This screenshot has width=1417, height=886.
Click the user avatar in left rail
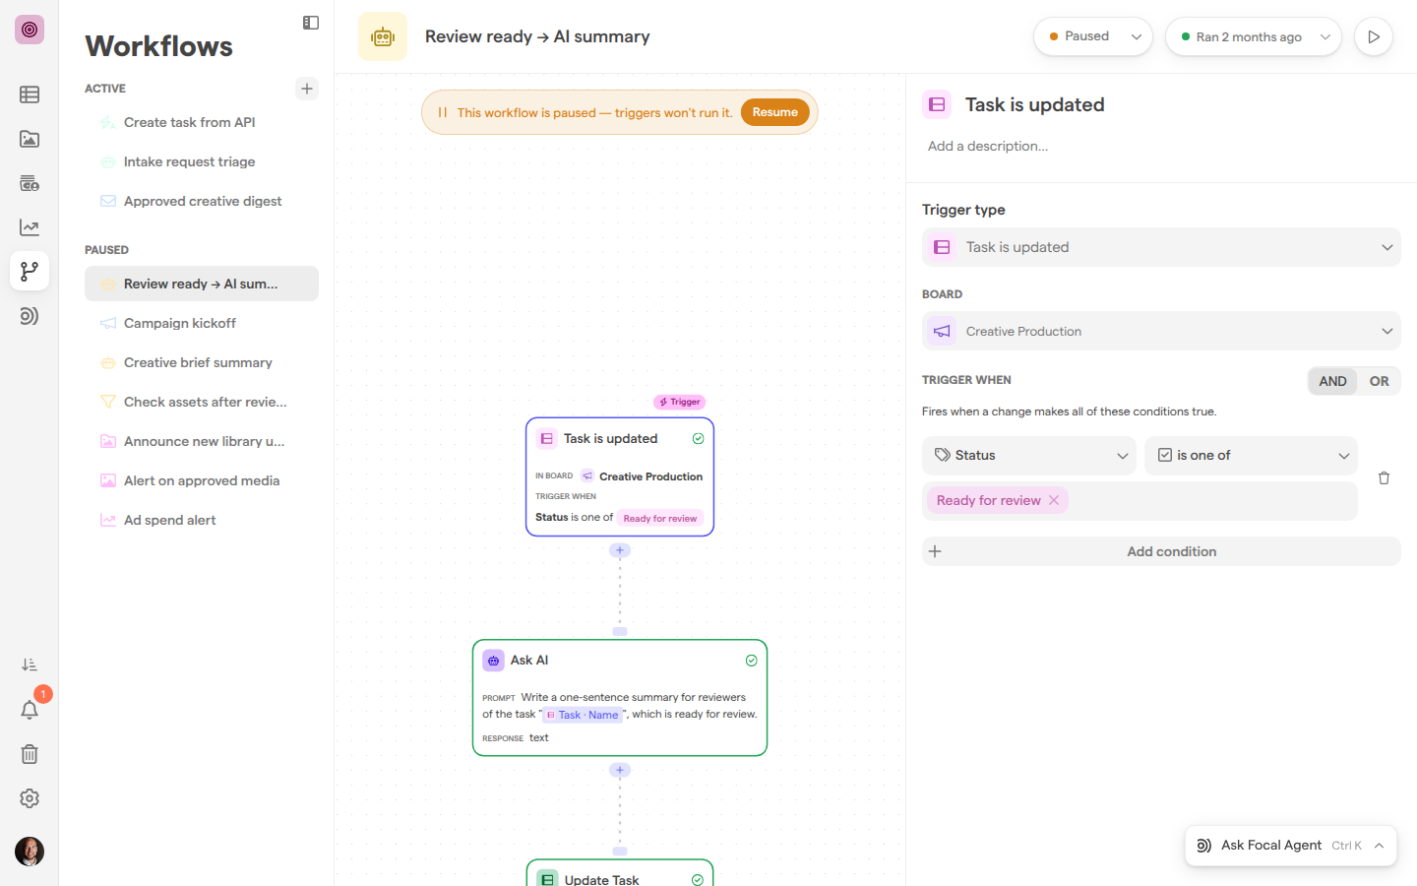point(30,851)
